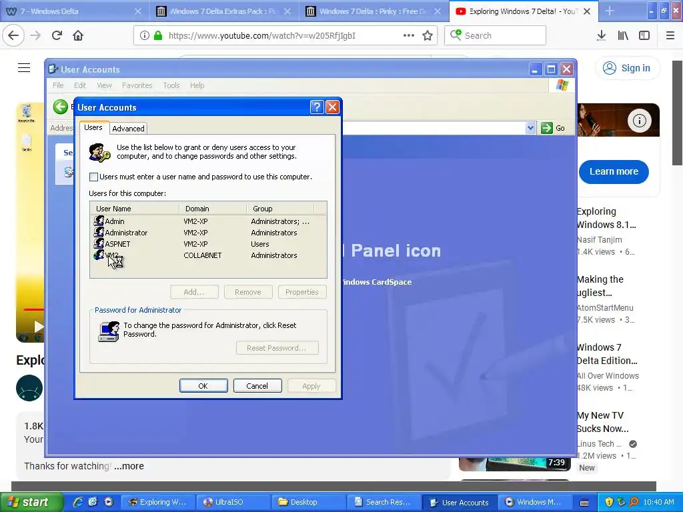Switch to the Advanced tab
Viewport: 683px width, 512px height.
(x=128, y=129)
